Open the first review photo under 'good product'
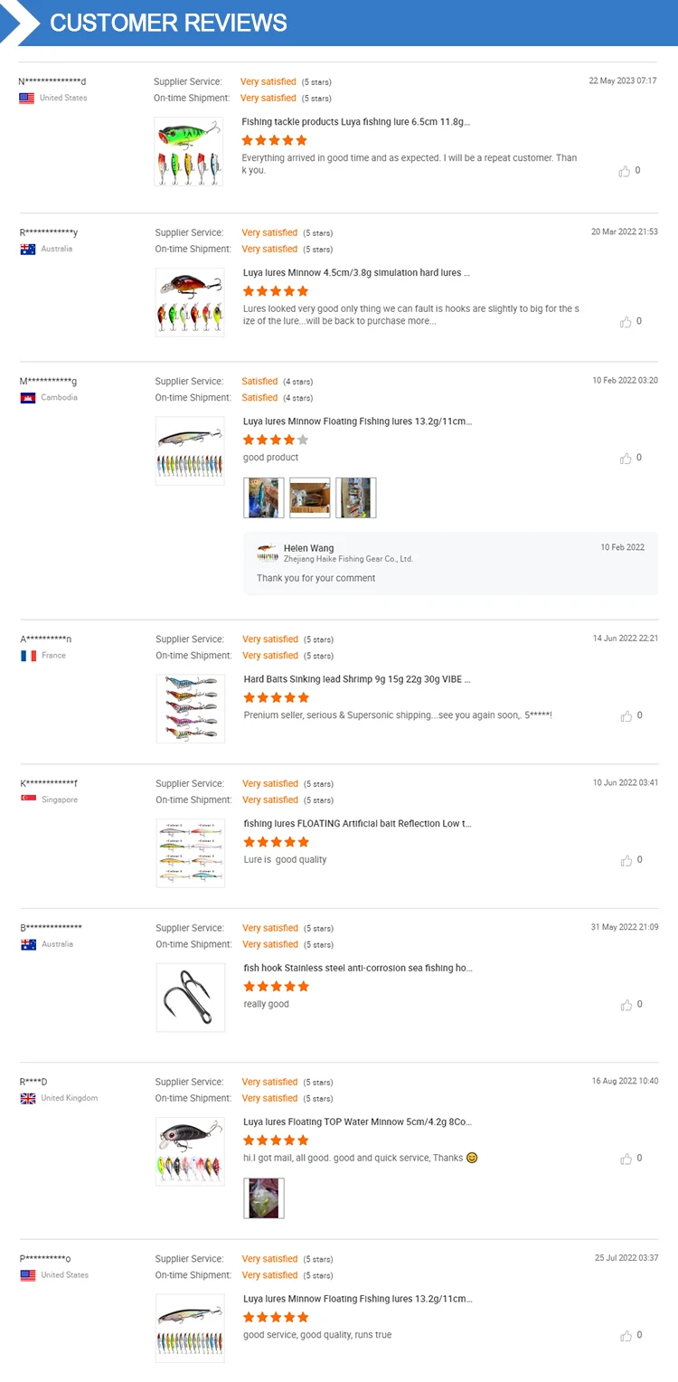This screenshot has height=1382, width=678. click(264, 497)
